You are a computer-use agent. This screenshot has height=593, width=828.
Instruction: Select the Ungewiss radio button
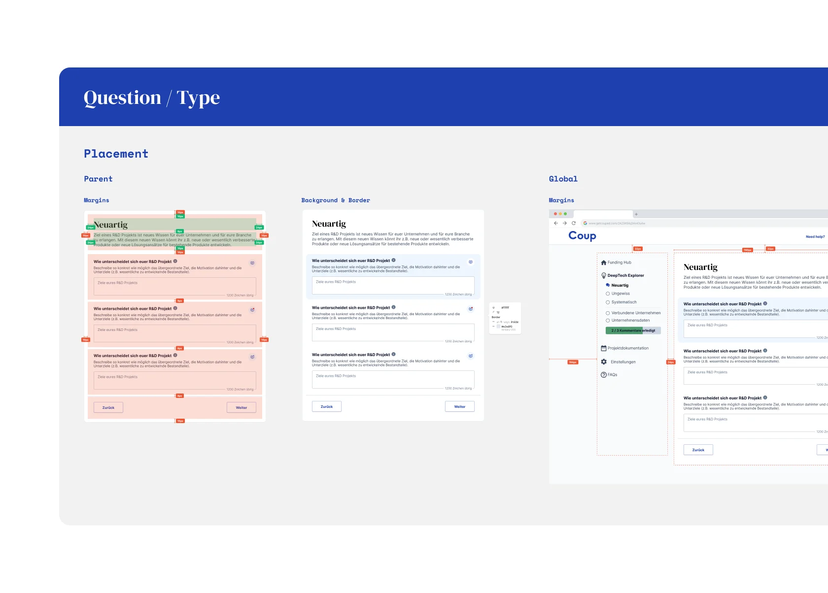tap(608, 294)
